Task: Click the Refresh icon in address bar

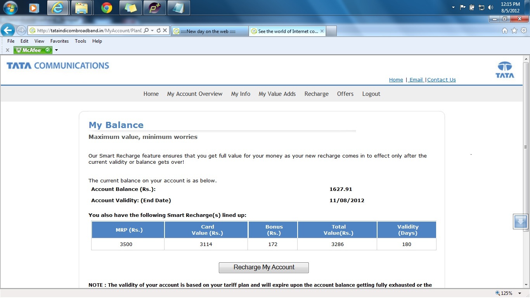Action: (158, 30)
